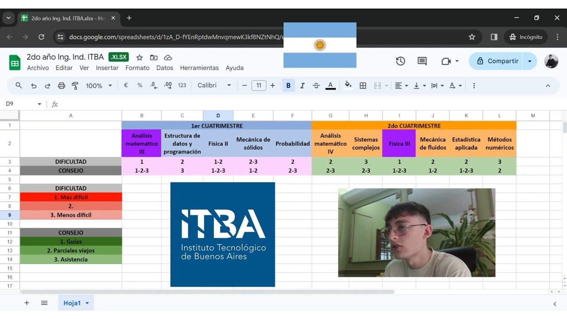Open the 100% zoom dropdown
This screenshot has width=567, height=319.
point(99,86)
